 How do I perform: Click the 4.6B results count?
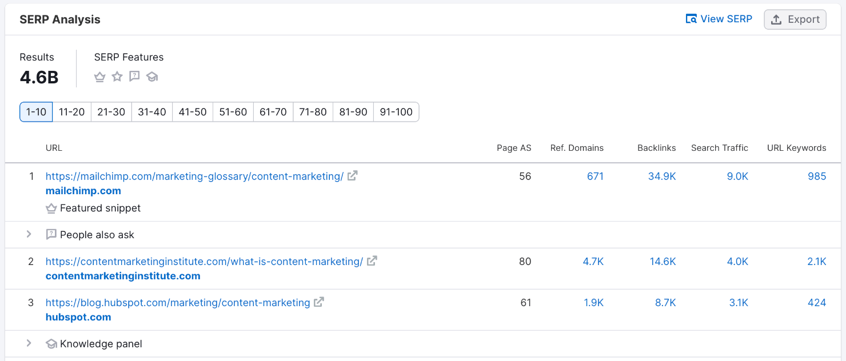[39, 77]
